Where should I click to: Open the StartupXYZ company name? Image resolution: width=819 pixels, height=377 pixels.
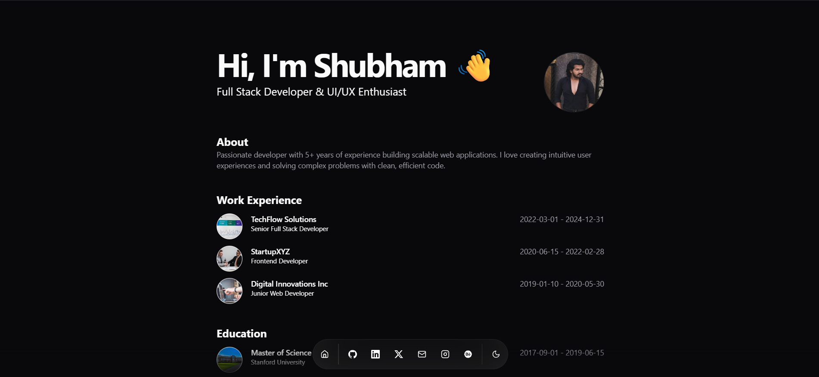pos(270,252)
